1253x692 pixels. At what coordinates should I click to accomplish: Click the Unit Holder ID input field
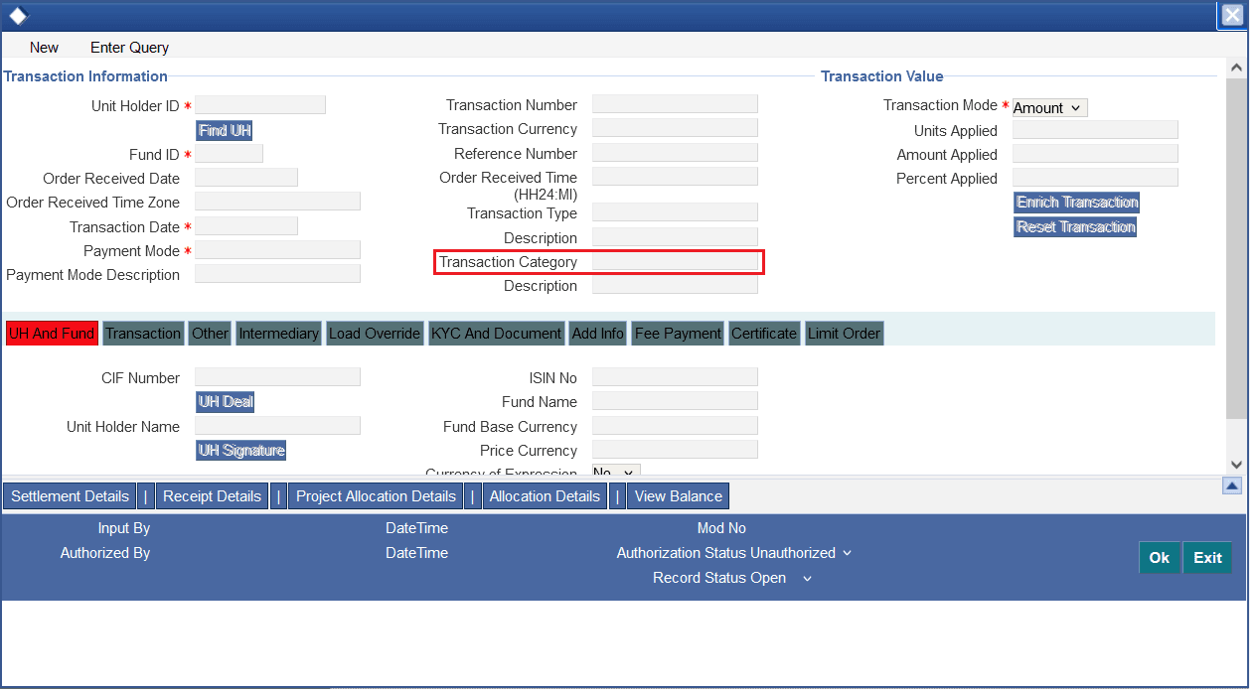[260, 105]
